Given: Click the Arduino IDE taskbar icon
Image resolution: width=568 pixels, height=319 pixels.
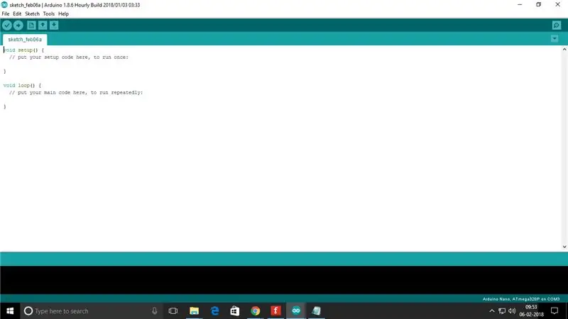Looking at the screenshot, I should tap(296, 310).
